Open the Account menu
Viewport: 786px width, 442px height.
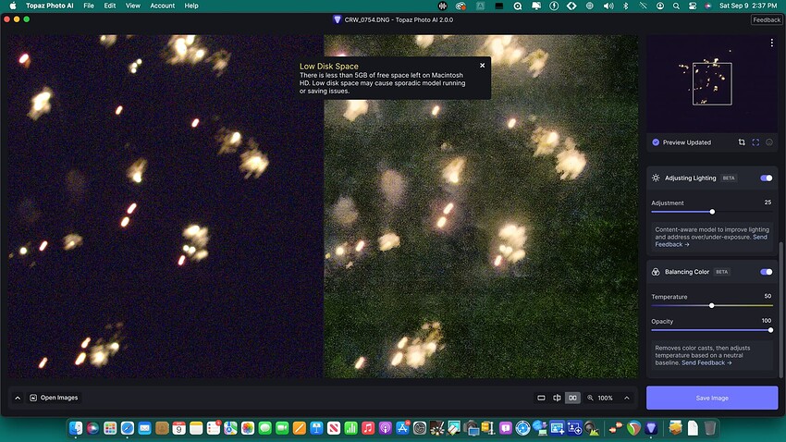(163, 6)
